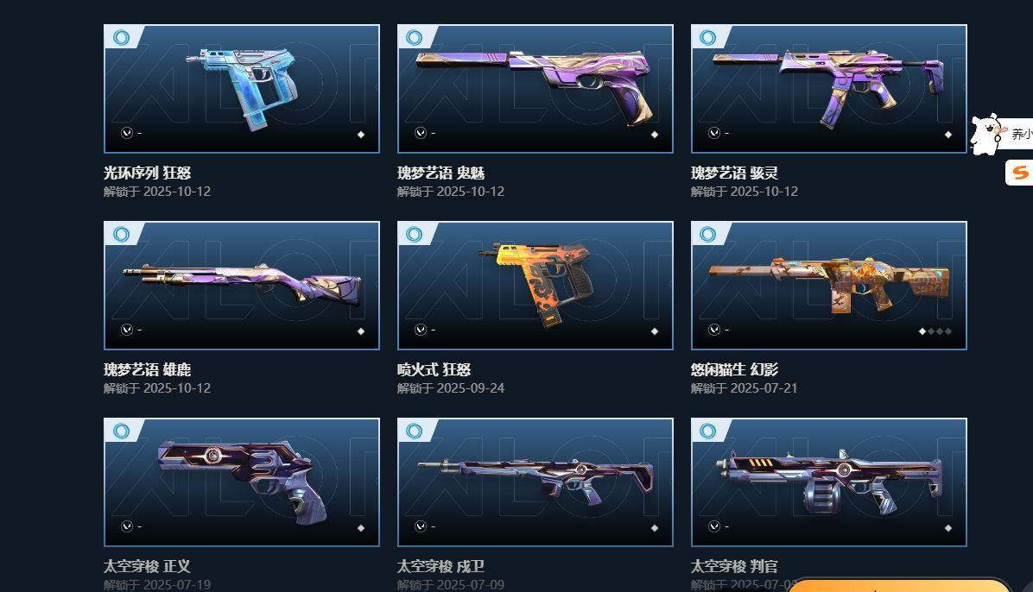Open the 喷火式 狂怒 orange skin thumbnail
The width and height of the screenshot is (1033, 592).
pyautogui.click(x=535, y=285)
